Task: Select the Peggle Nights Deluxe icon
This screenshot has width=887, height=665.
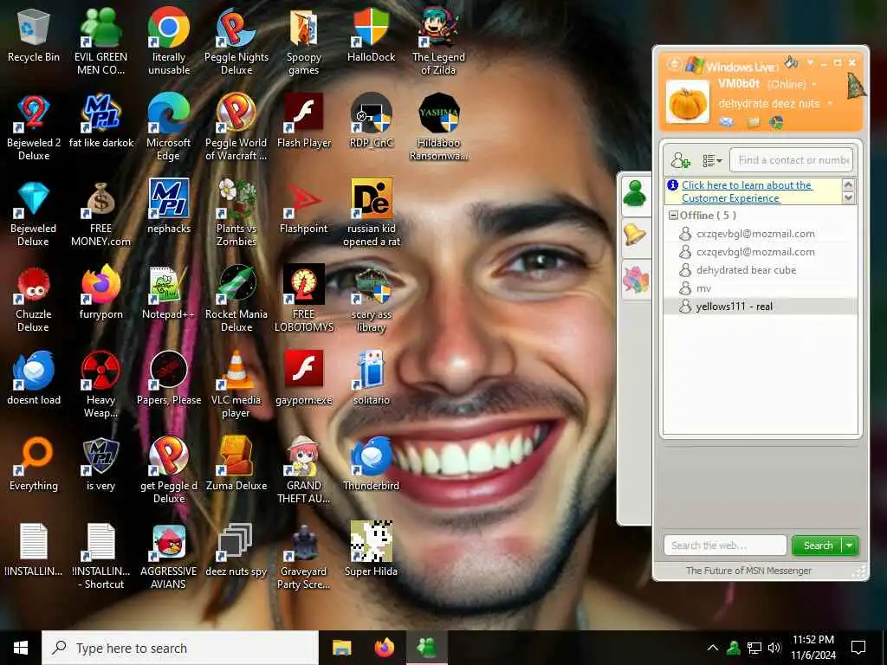Action: click(x=236, y=42)
